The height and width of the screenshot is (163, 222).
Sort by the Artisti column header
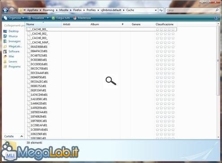[x=75, y=24]
